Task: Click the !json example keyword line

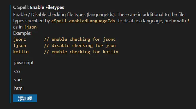Action: pyautogui.click(x=20, y=45)
